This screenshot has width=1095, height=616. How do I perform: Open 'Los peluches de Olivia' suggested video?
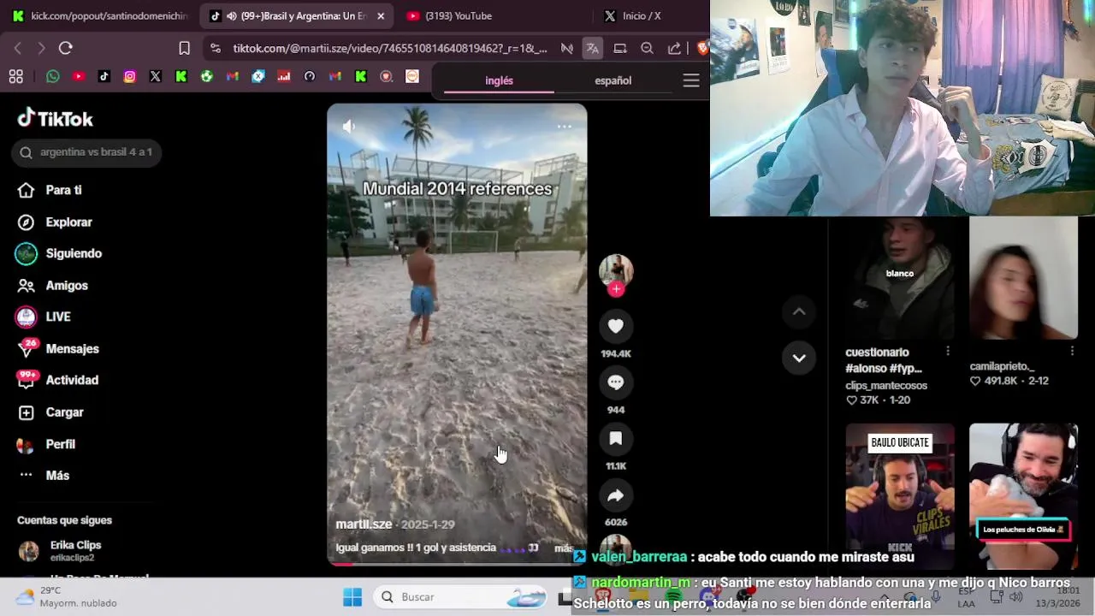1023,495
